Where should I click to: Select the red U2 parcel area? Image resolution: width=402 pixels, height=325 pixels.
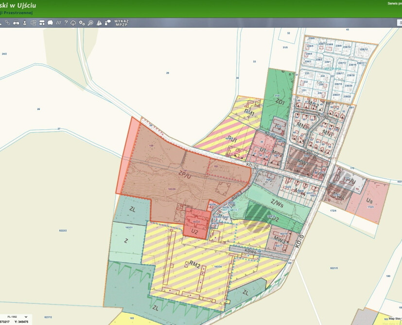pyautogui.click(x=195, y=224)
